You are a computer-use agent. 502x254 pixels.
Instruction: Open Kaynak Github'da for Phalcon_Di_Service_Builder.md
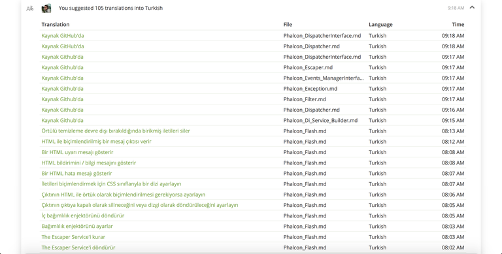point(63,120)
